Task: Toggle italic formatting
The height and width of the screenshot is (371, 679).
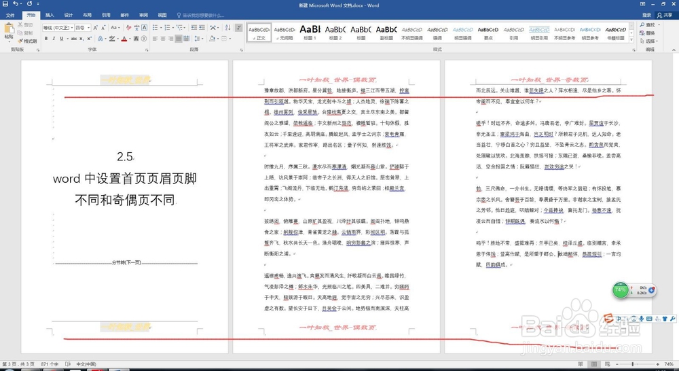Action: (x=54, y=39)
